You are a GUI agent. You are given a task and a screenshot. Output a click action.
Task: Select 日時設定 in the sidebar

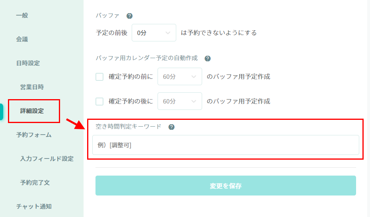point(28,63)
